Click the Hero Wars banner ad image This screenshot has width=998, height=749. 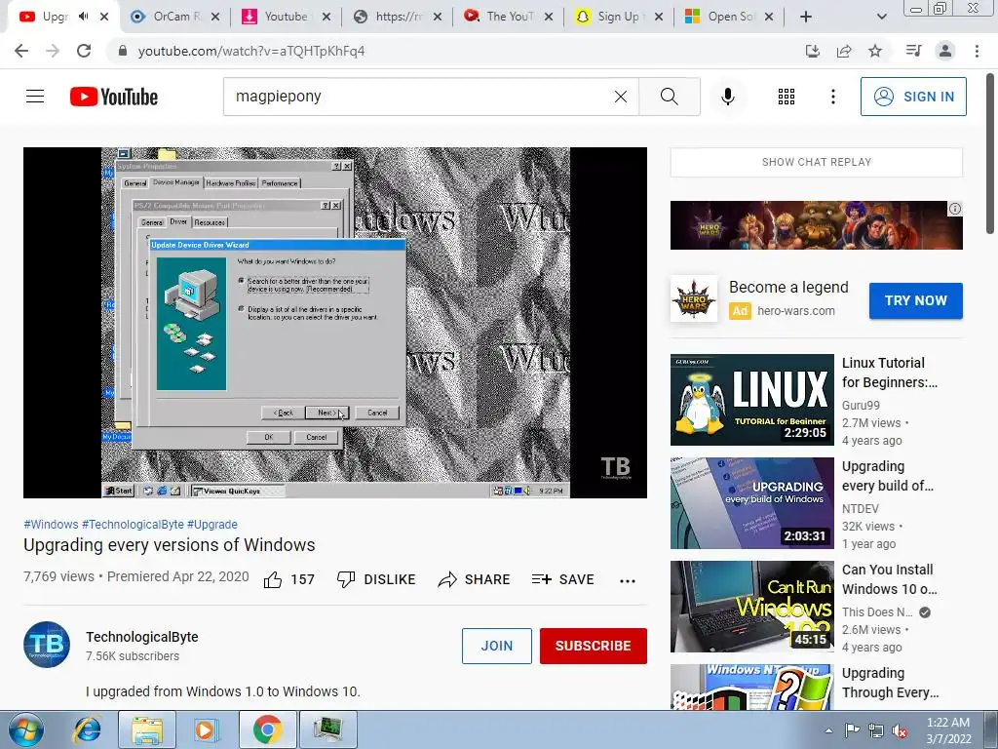coord(816,225)
